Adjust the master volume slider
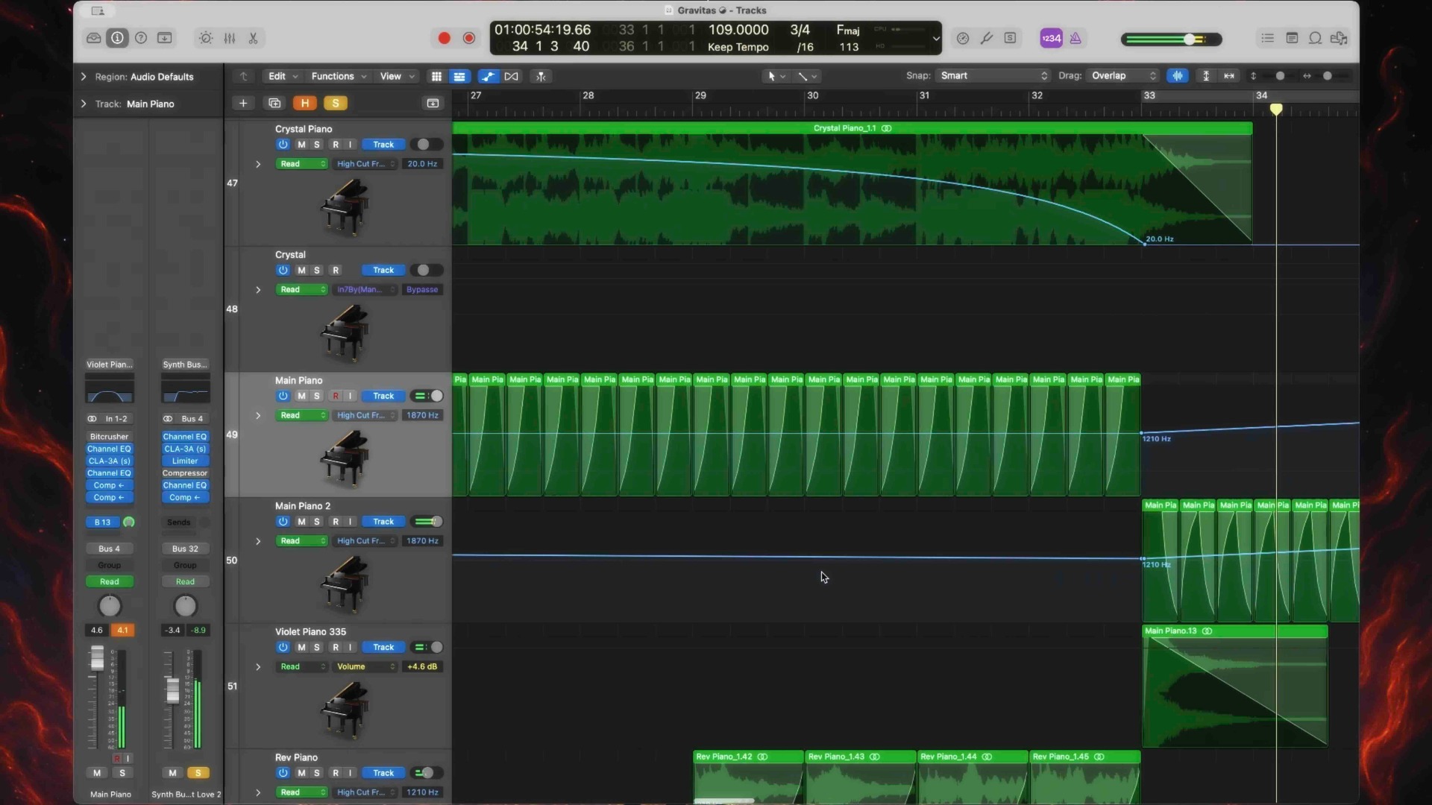 (1189, 39)
